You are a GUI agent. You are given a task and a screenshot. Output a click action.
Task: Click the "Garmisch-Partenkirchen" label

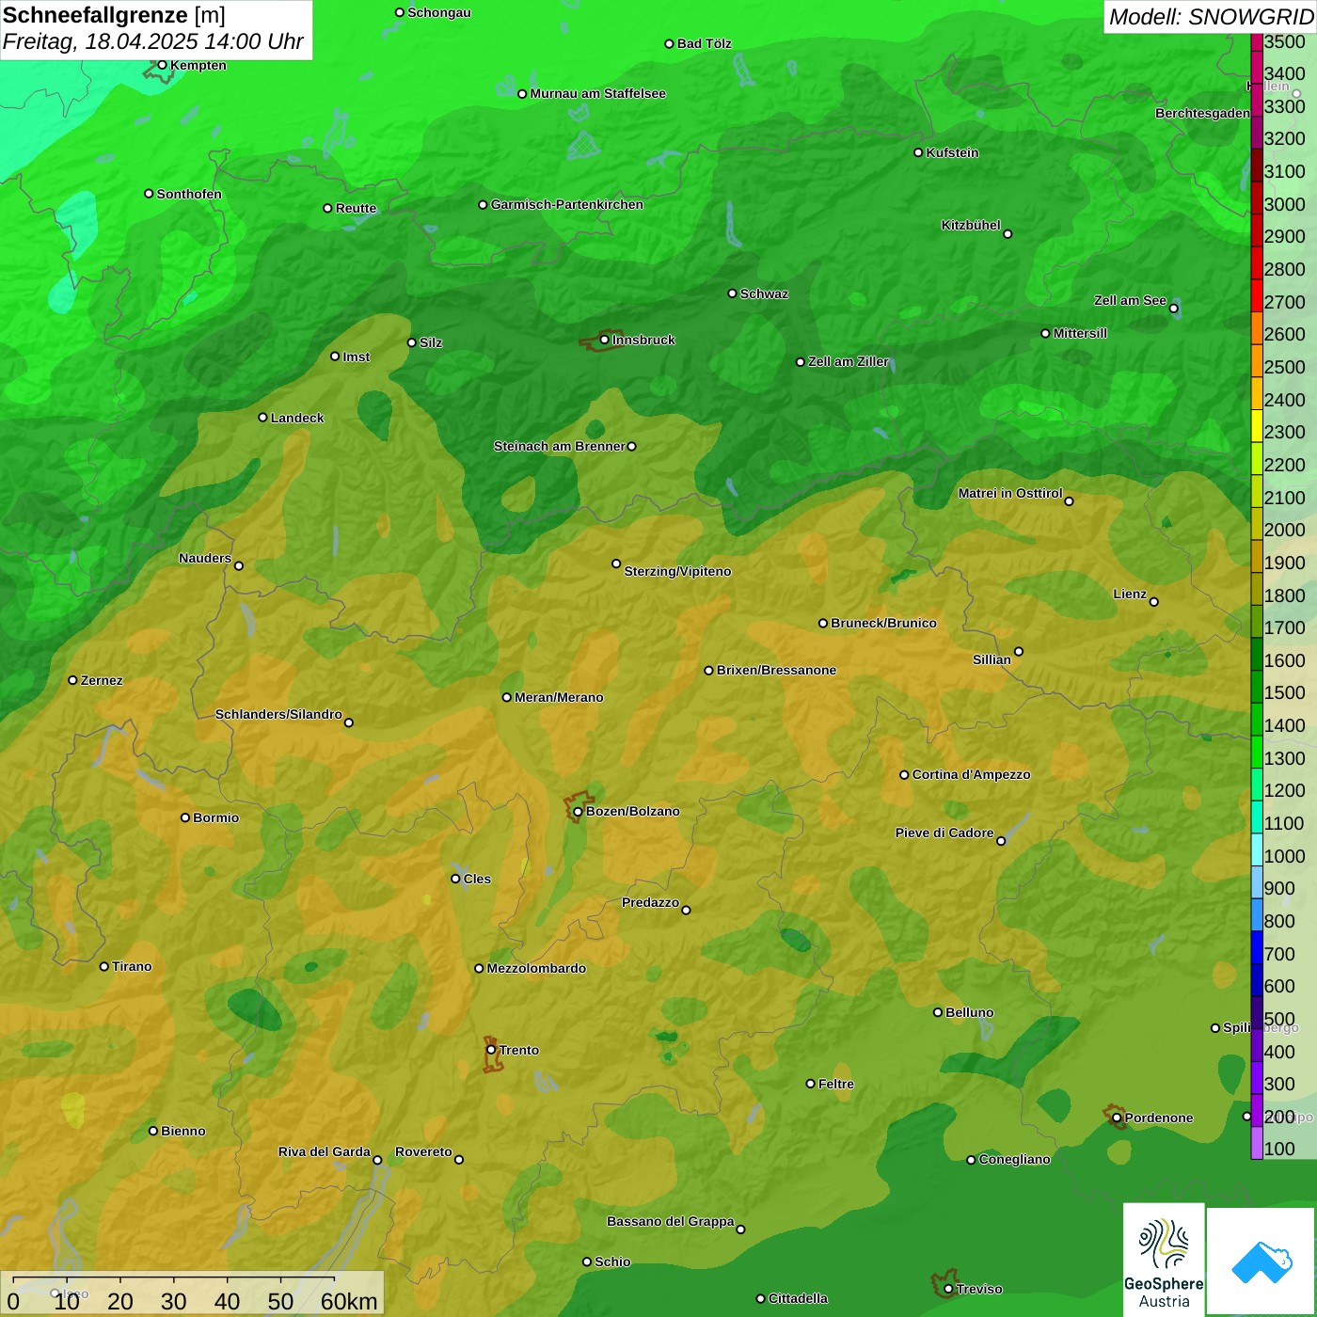(x=567, y=204)
